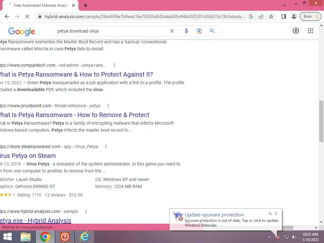Click the Action Center flag tray icon
The width and height of the screenshot is (324, 243).
(x=277, y=237)
